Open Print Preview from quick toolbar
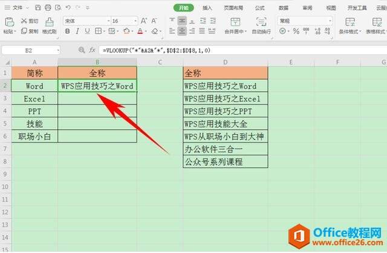This screenshot has width=387, height=253. tap(58, 8)
